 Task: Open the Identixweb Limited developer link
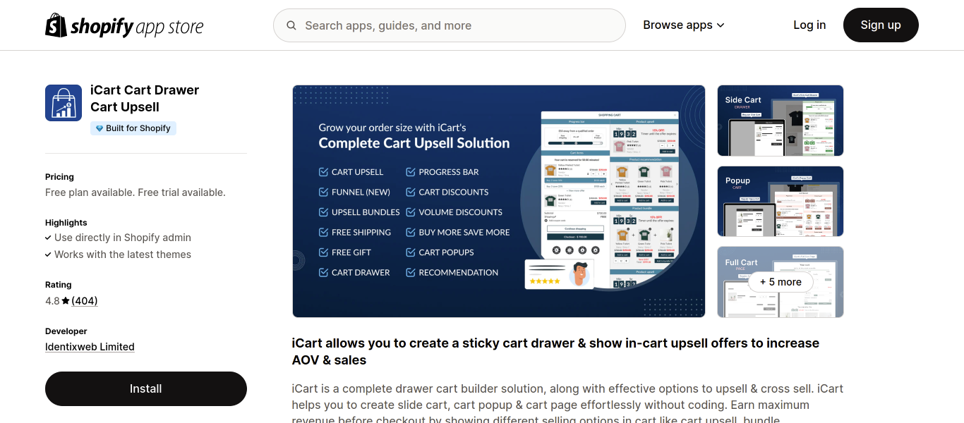click(x=90, y=346)
